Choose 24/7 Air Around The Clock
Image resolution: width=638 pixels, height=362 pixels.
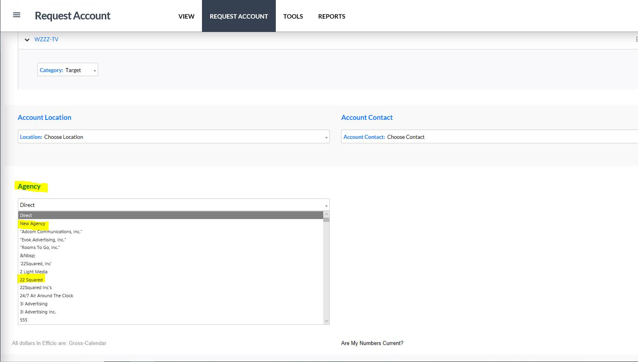pyautogui.click(x=171, y=296)
